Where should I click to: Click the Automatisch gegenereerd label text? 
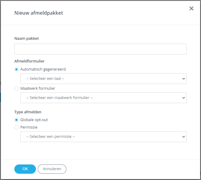(43, 69)
